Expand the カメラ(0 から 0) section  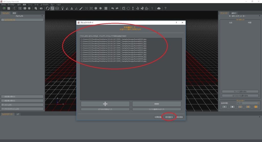22,20
